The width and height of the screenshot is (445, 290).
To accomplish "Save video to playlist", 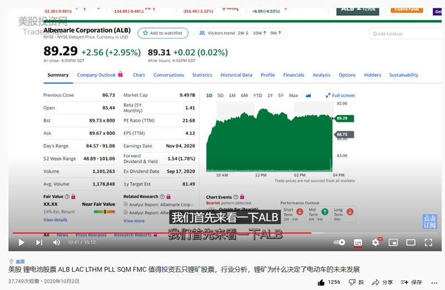I will click(411, 282).
